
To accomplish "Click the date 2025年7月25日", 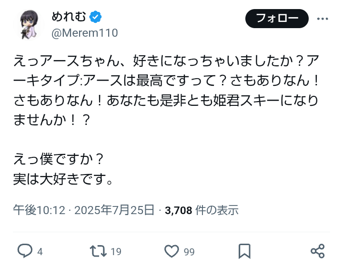I will point(114,210).
